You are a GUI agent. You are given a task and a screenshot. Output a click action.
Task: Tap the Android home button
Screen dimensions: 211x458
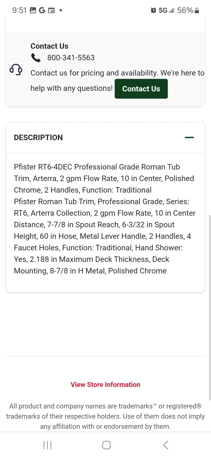click(106, 445)
